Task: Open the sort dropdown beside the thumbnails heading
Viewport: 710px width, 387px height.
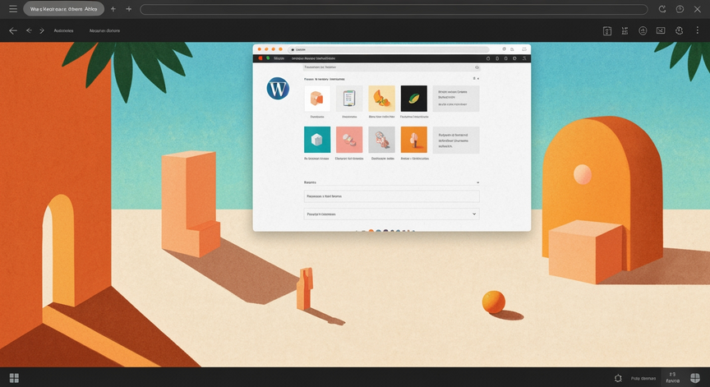Action: point(476,79)
